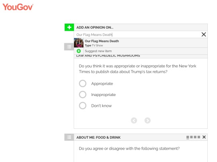
Task: Select the Appropriate radio option
Action: click(83, 84)
